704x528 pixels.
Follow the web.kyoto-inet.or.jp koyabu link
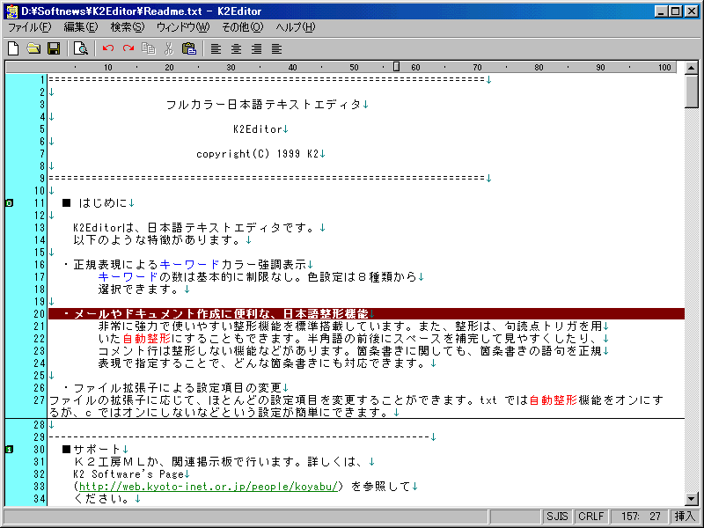(209, 487)
